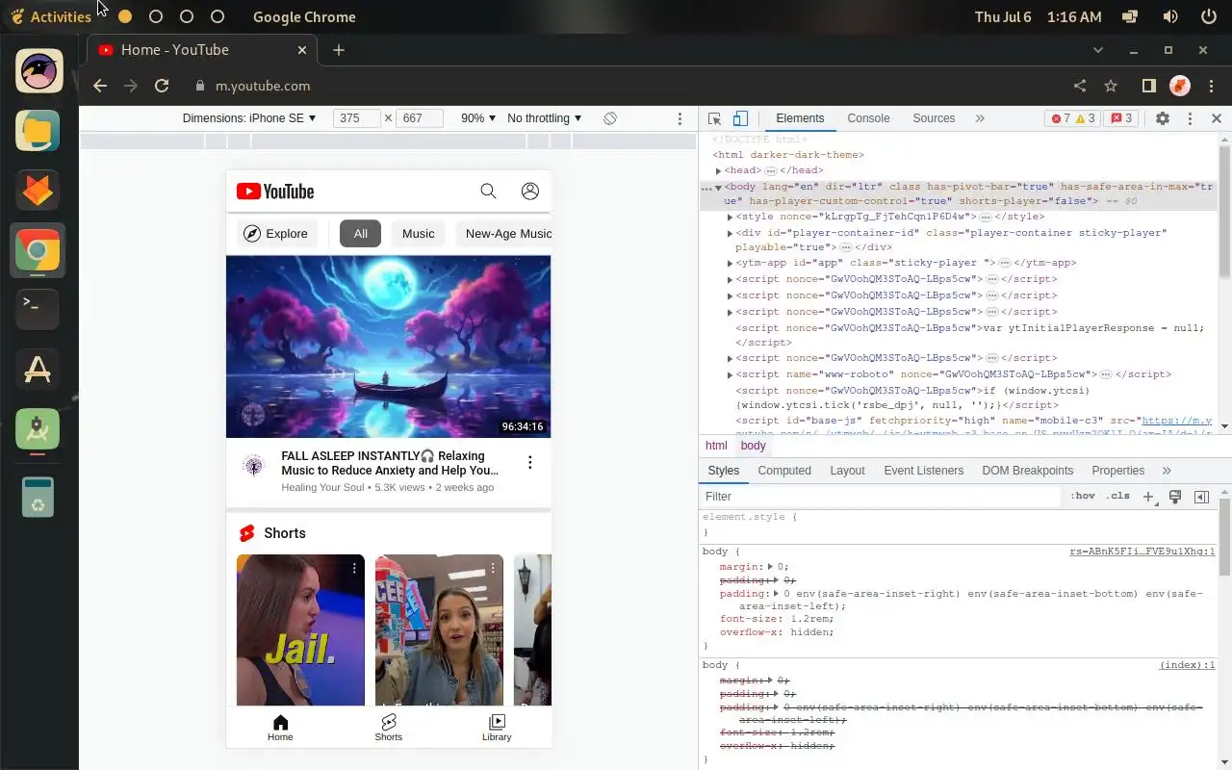Go to Shorts in the YouTube bottom bar
The height and width of the screenshot is (770, 1232).
click(389, 729)
